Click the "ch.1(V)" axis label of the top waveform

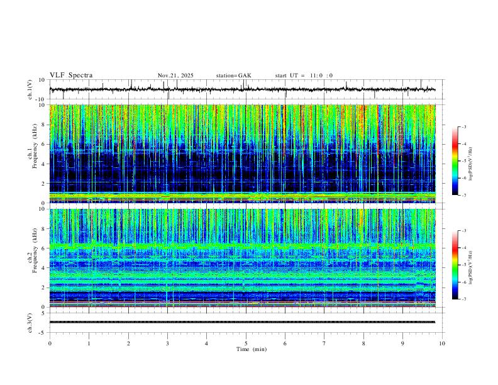(x=30, y=89)
